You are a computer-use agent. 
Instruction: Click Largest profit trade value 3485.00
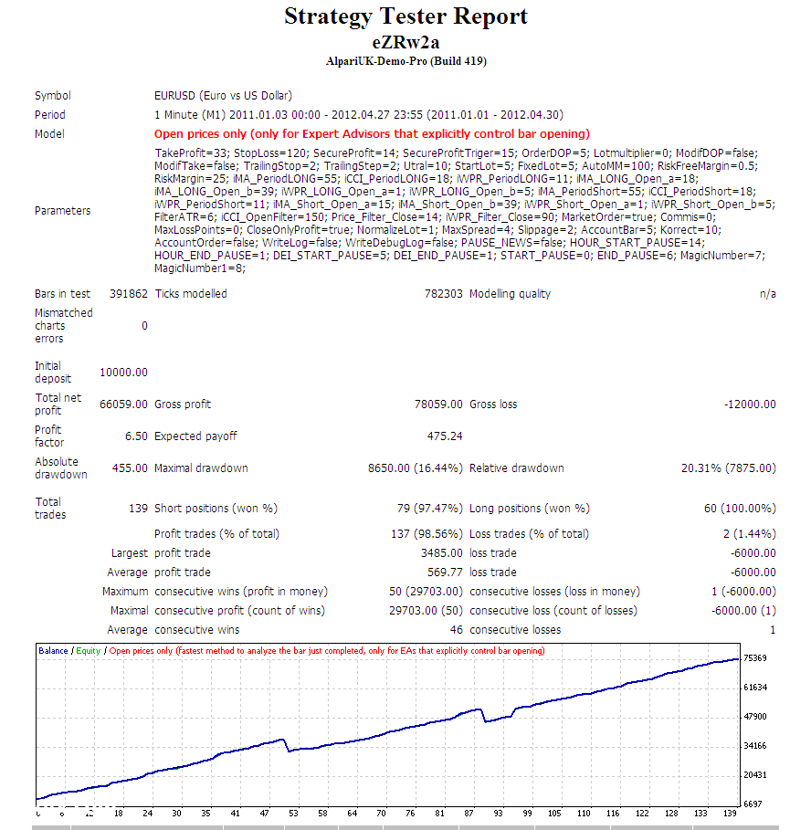click(441, 553)
